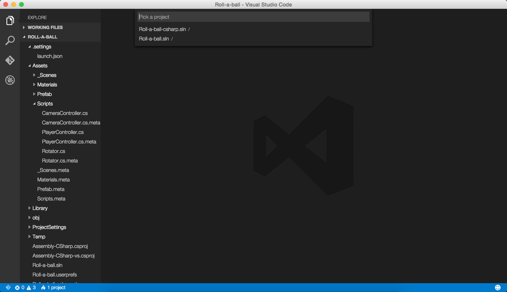The width and height of the screenshot is (507, 292).
Task: Click the flame '1 project' status item
Action: 53,288
